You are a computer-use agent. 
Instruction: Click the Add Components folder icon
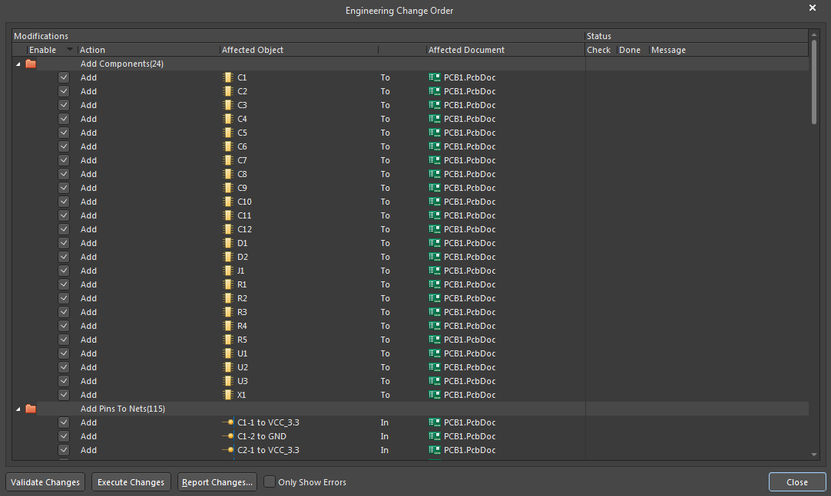[31, 64]
